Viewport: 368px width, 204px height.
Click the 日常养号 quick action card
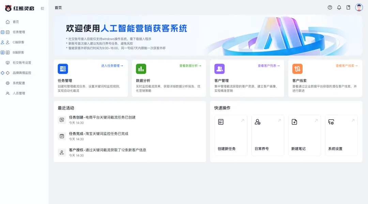(267, 135)
